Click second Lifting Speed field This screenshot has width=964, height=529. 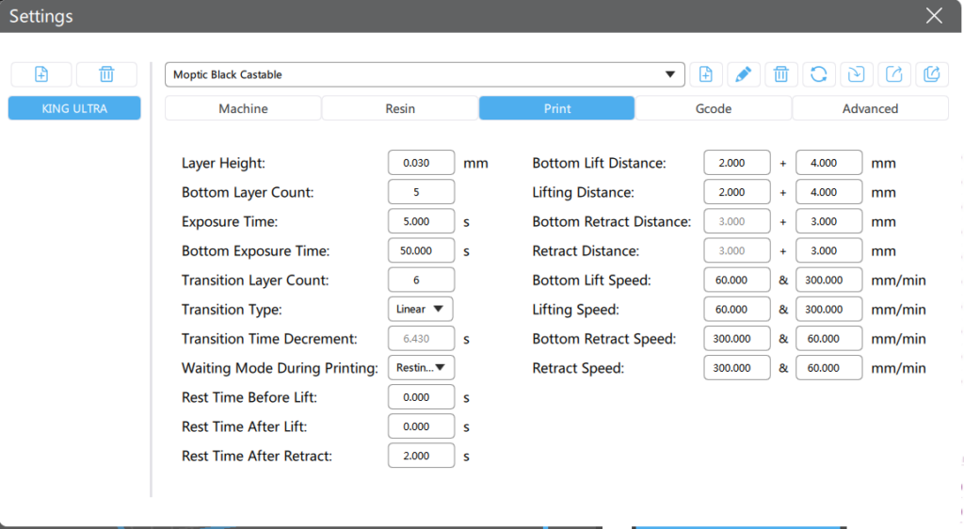point(828,309)
